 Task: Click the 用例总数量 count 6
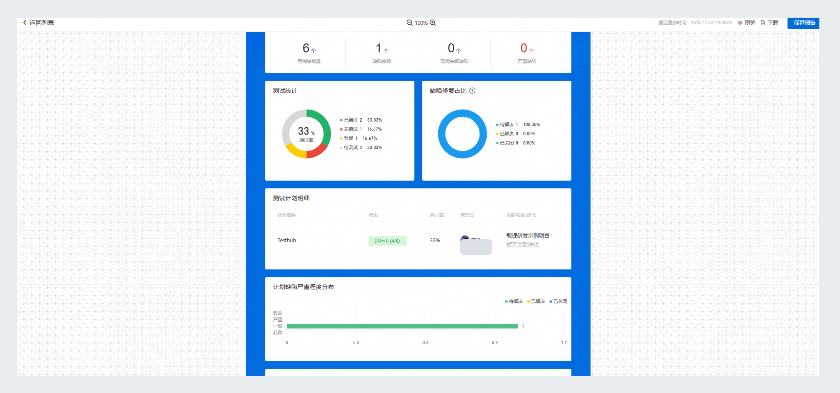[306, 48]
